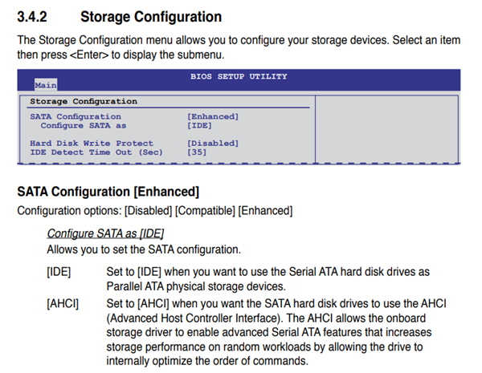
Task: Click the [35] time out value
Action: (198, 152)
